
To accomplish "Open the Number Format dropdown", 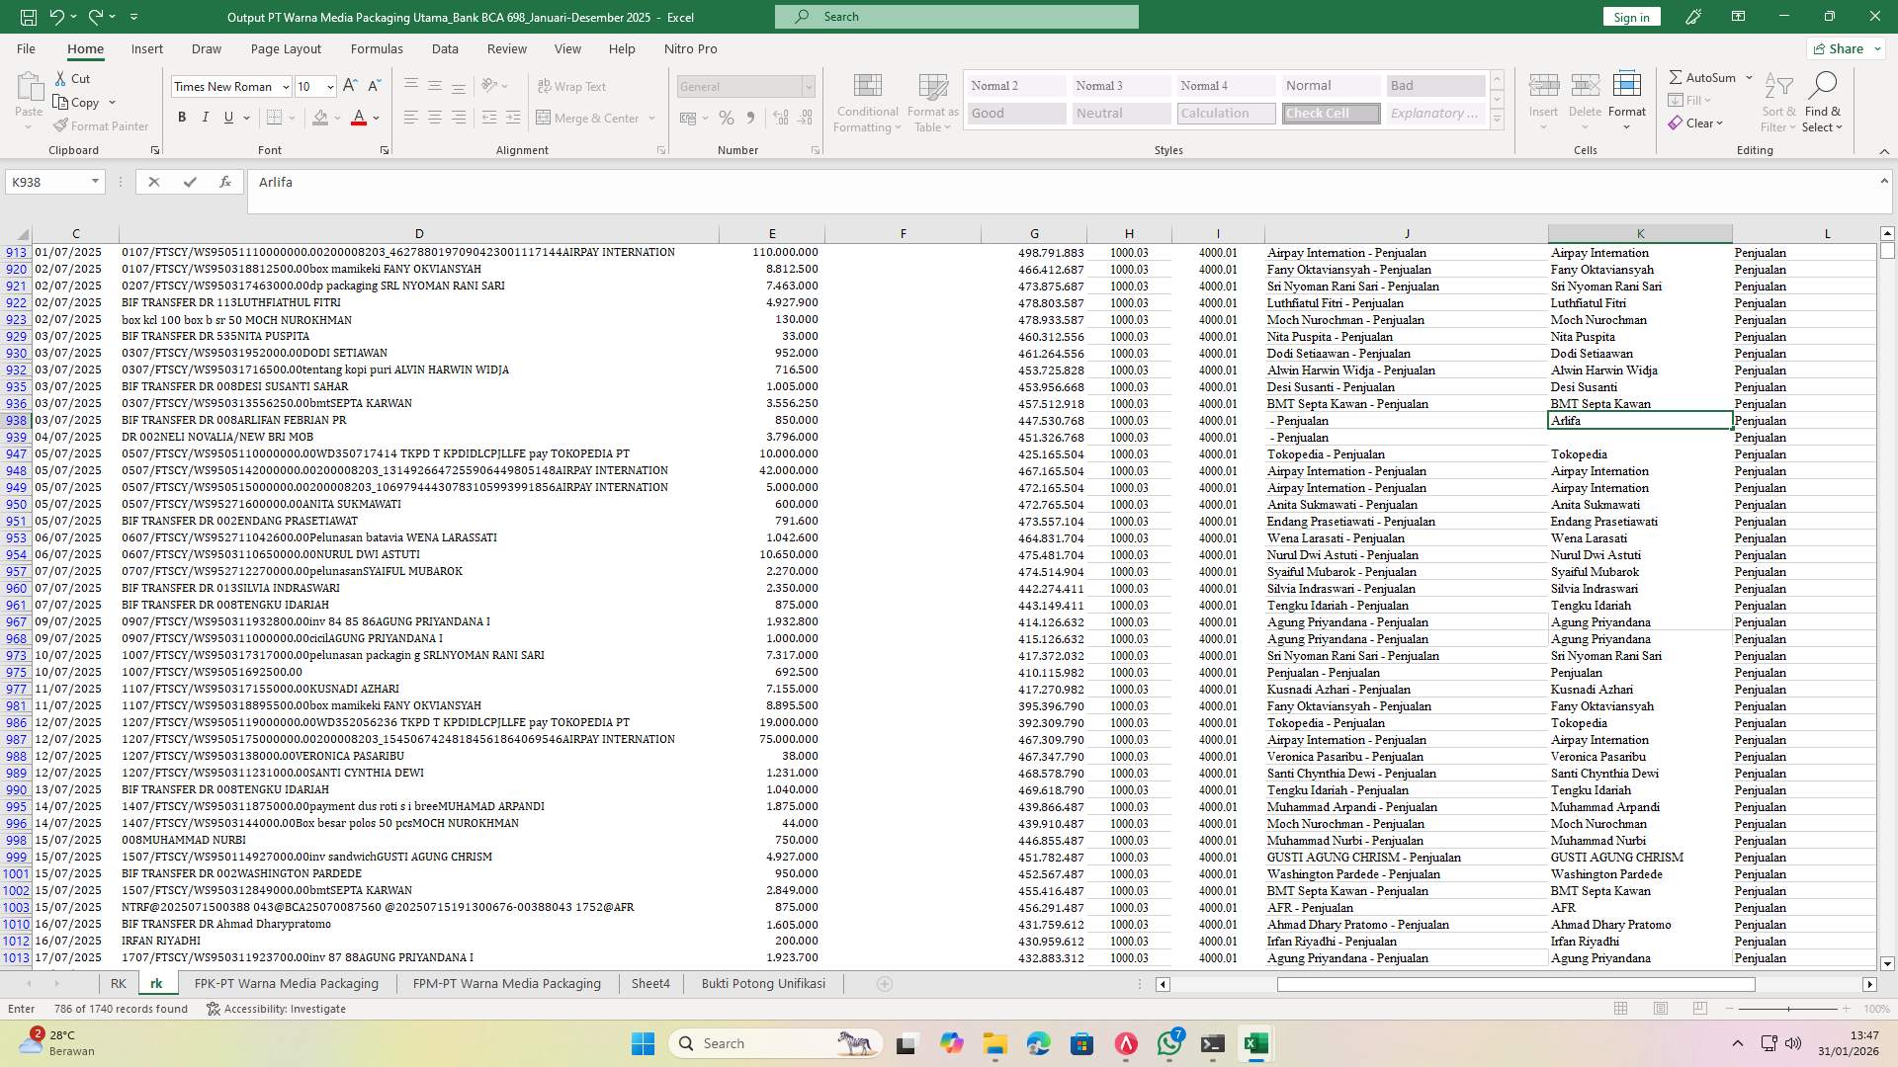I will [x=809, y=87].
